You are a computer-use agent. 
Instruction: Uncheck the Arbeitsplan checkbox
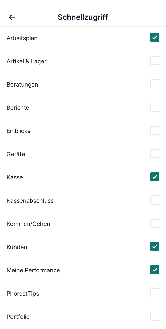(x=155, y=38)
